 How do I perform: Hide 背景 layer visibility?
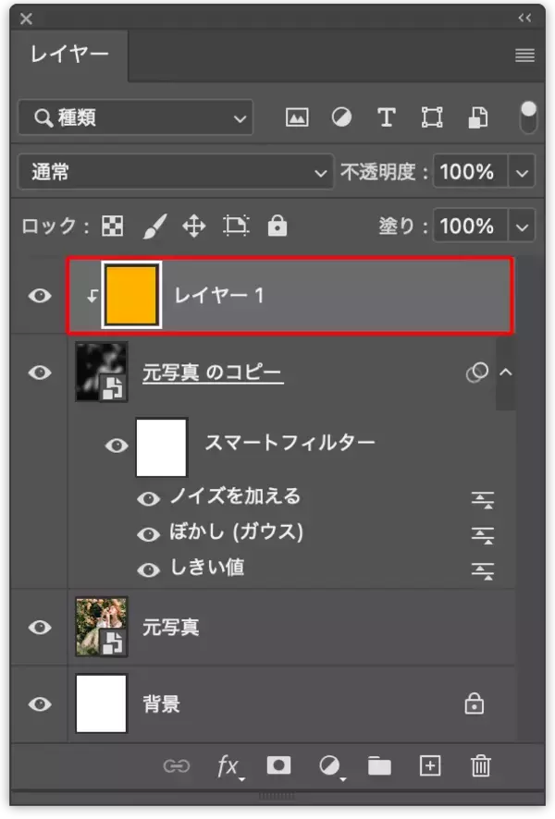click(40, 704)
